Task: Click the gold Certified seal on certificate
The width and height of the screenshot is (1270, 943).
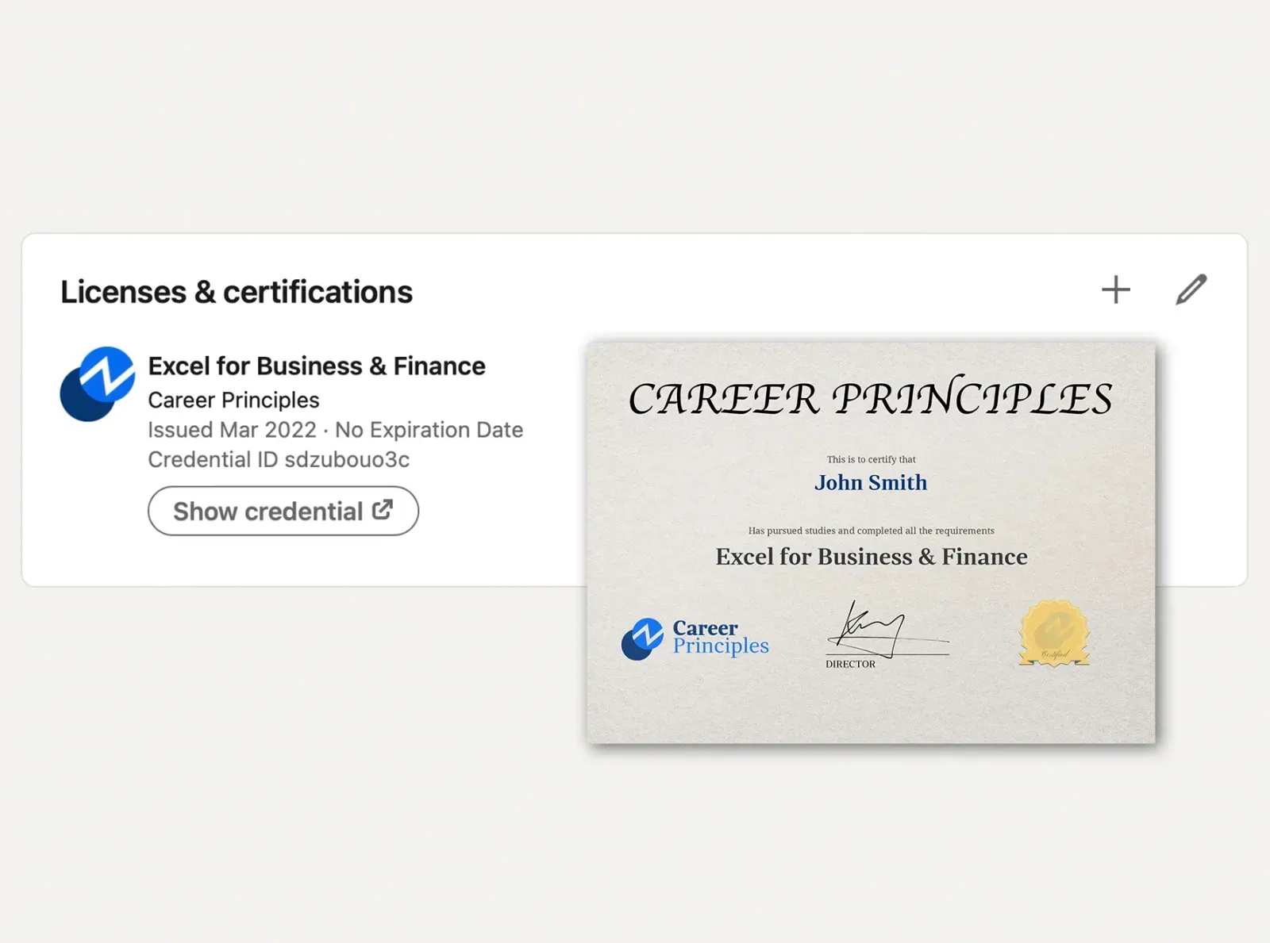Action: coord(1054,633)
